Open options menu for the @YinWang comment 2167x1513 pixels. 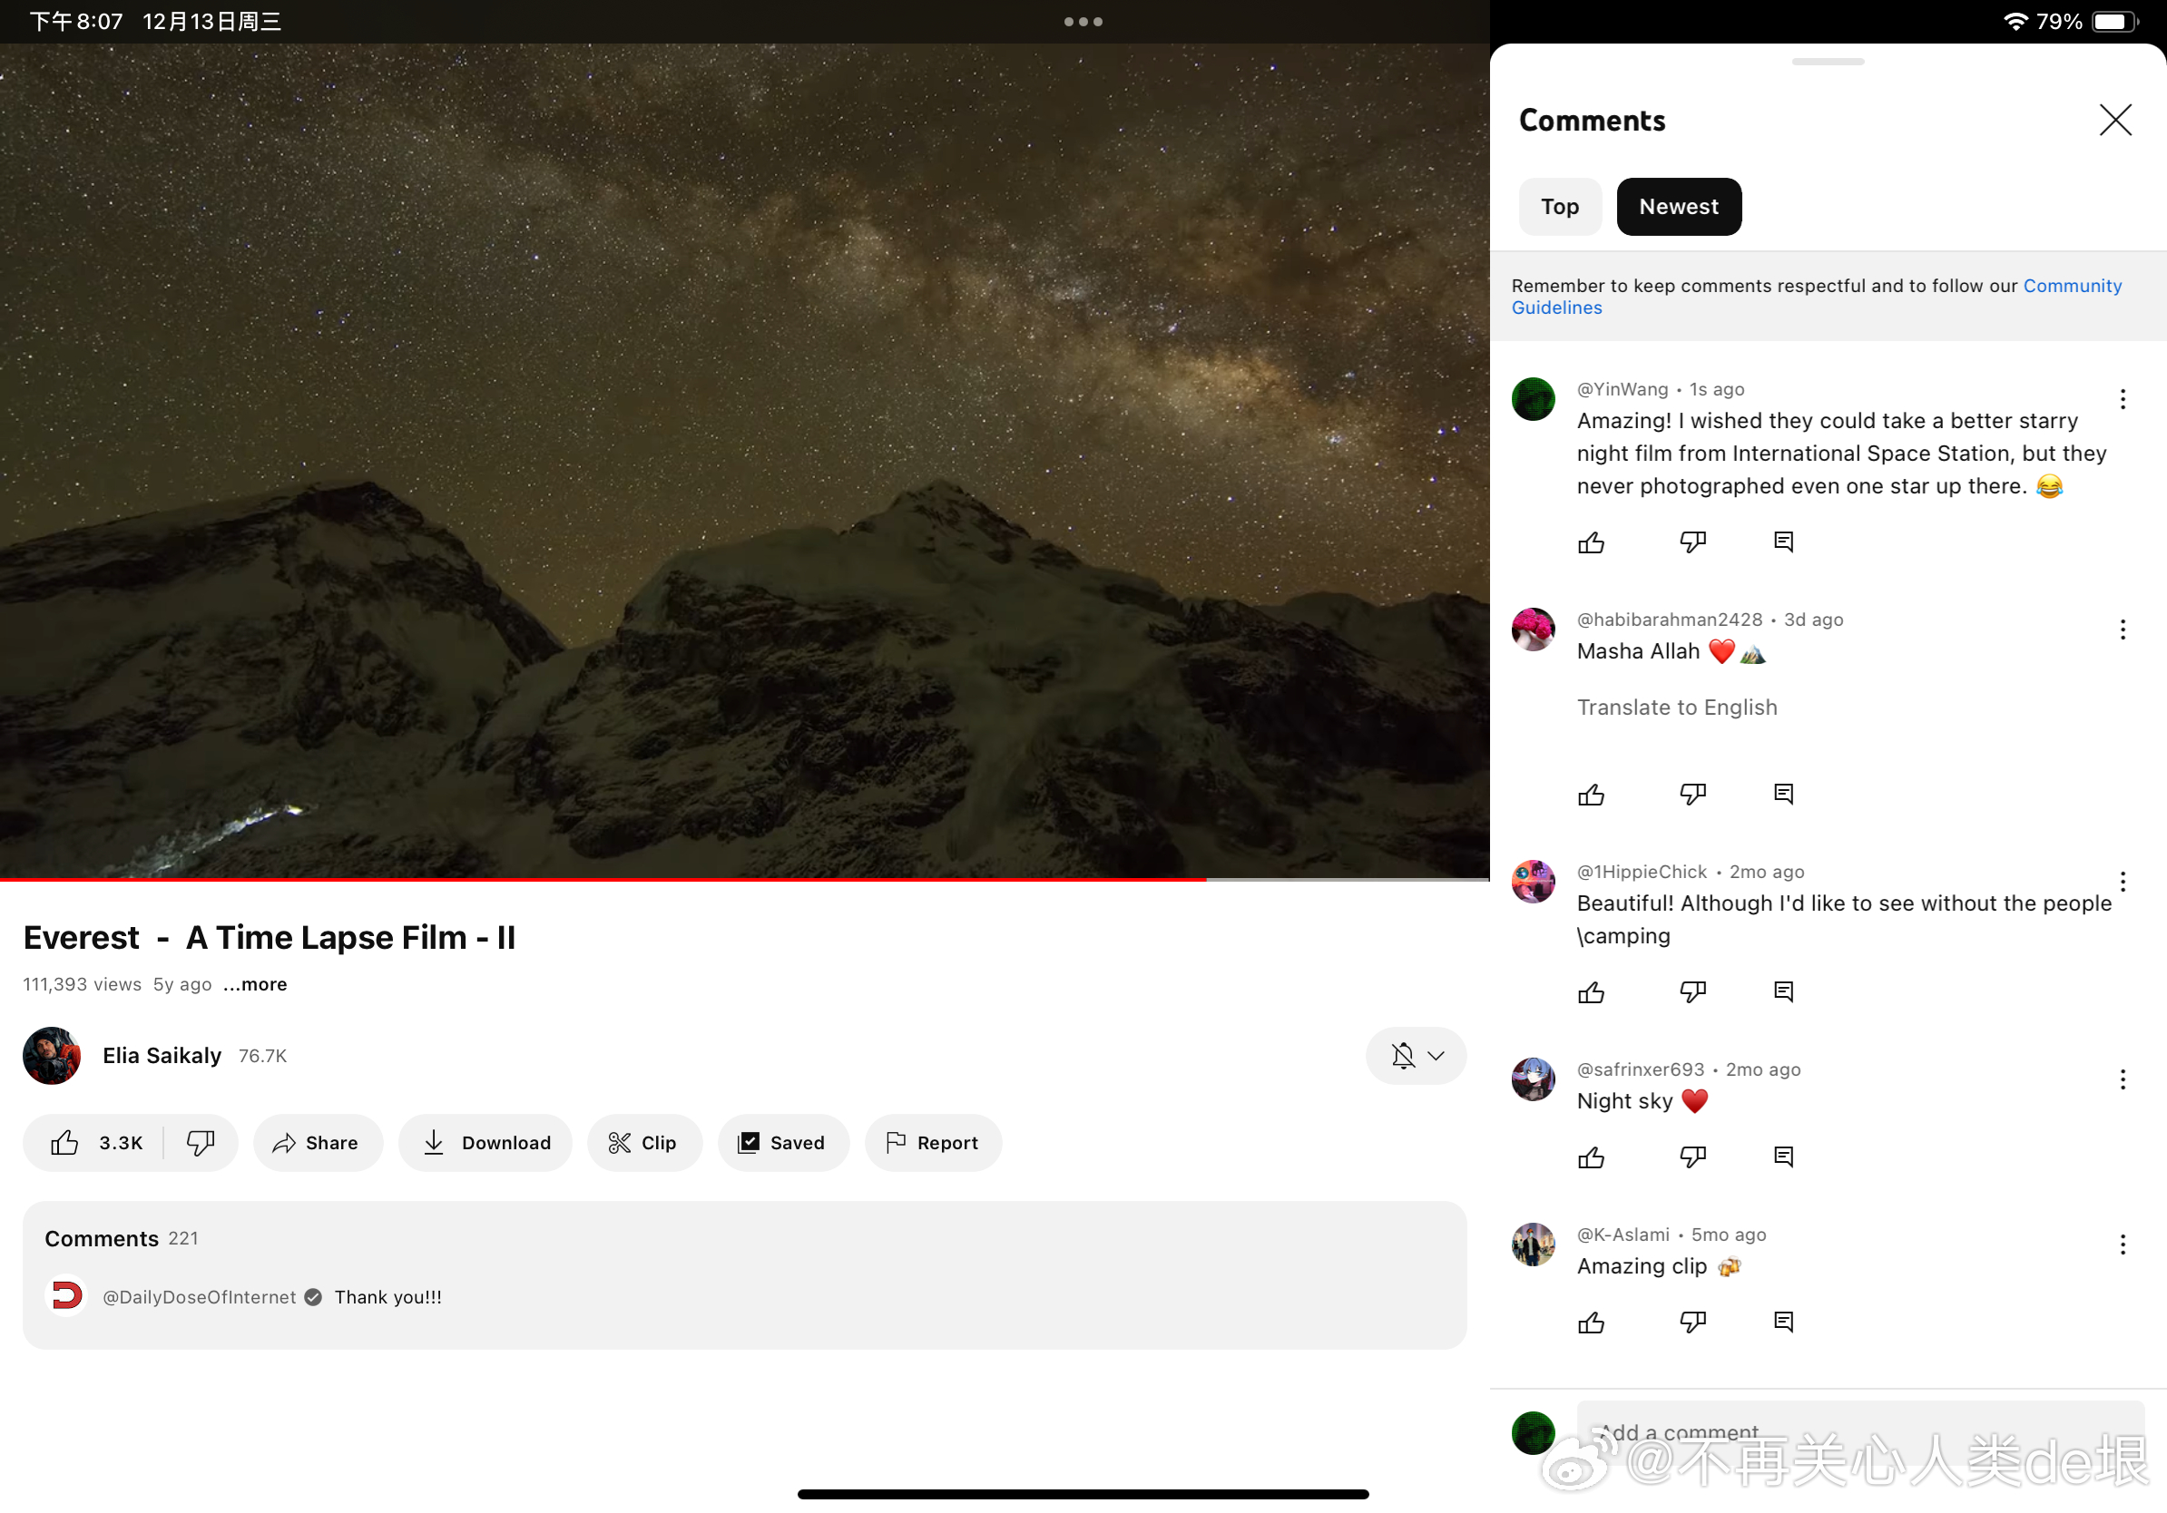pyautogui.click(x=2122, y=399)
